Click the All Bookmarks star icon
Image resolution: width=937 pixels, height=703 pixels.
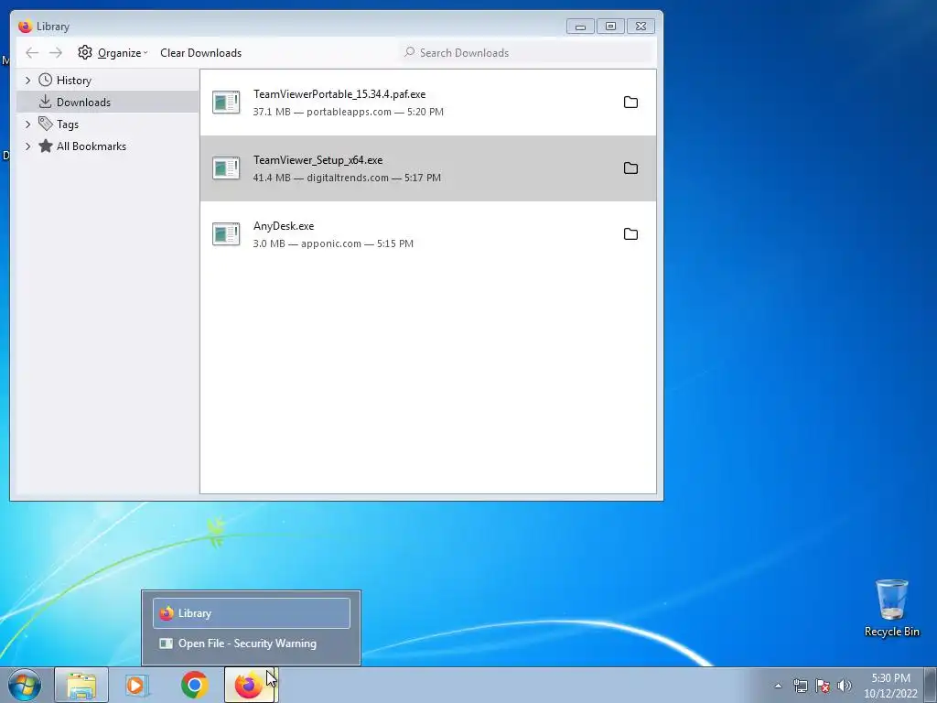pos(46,146)
